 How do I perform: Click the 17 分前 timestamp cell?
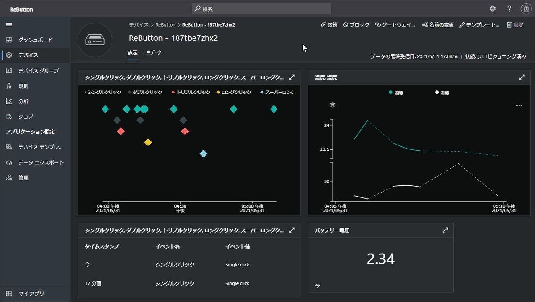pyautogui.click(x=93, y=283)
